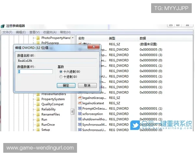Click the SynchronousU... DWORD icon

[x=80, y=129]
